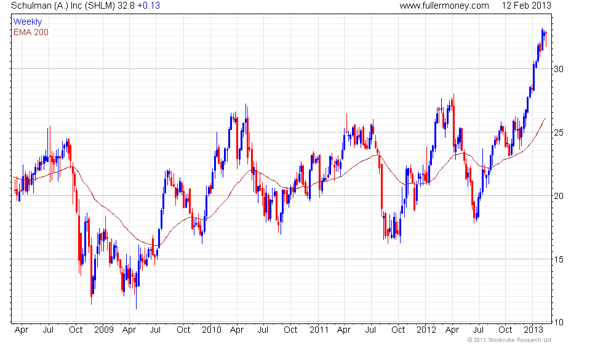Click the +0.13 price change value
This screenshot has height=345, width=603.
pyautogui.click(x=148, y=6)
